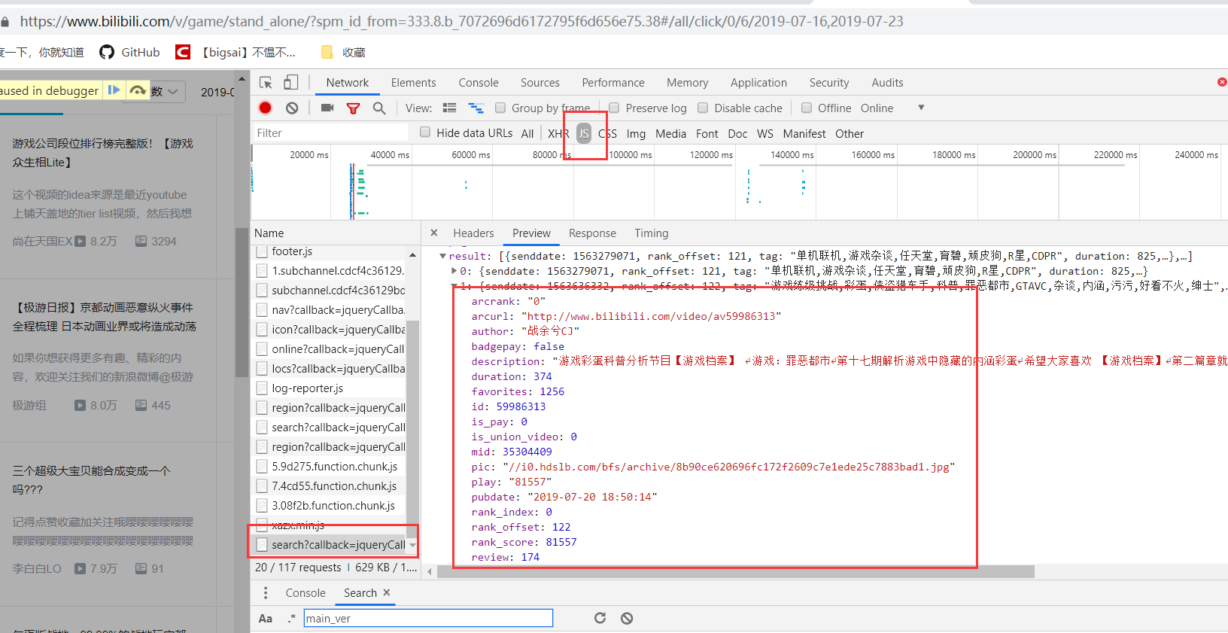Clear the network log
Viewport: 1228px width, 633px height.
tap(292, 108)
